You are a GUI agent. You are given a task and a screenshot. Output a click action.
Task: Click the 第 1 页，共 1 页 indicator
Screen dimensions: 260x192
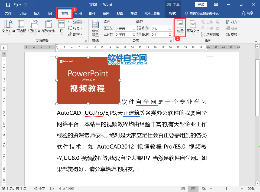pyautogui.click(x=14, y=188)
